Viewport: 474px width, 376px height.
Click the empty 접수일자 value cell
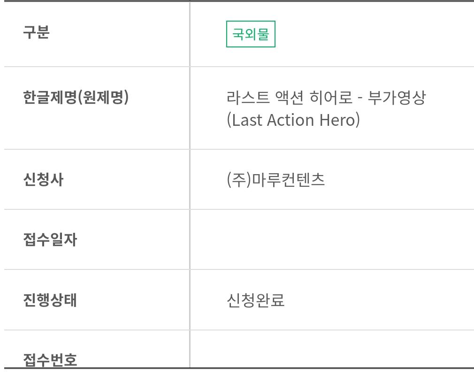[332, 239]
